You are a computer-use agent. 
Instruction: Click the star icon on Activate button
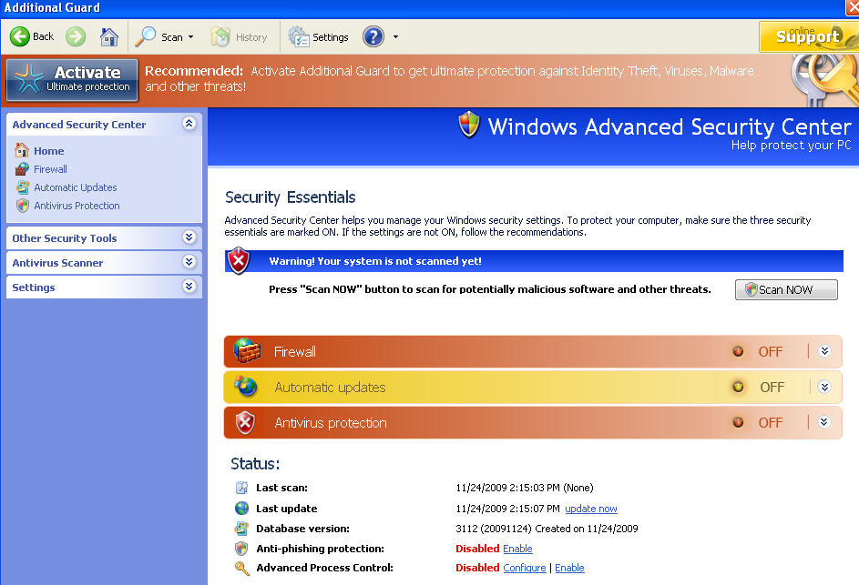pyautogui.click(x=28, y=80)
